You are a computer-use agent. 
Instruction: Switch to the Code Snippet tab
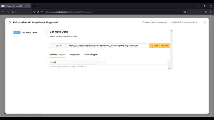pyautogui.click(x=91, y=55)
